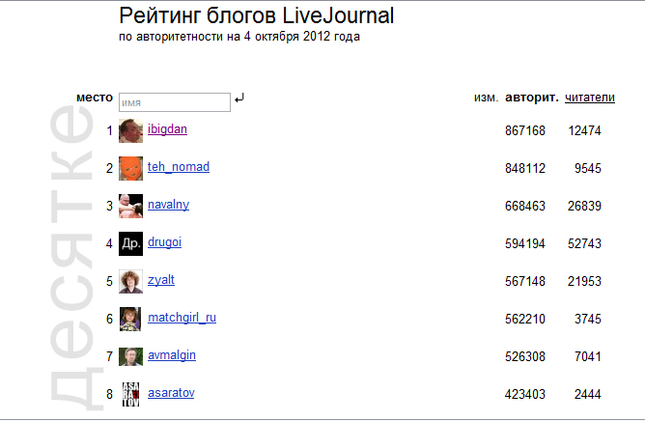Click ibigdan's avatar picture

[x=130, y=130]
